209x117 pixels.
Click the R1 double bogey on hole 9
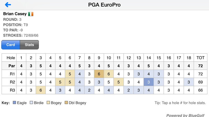point(99,74)
